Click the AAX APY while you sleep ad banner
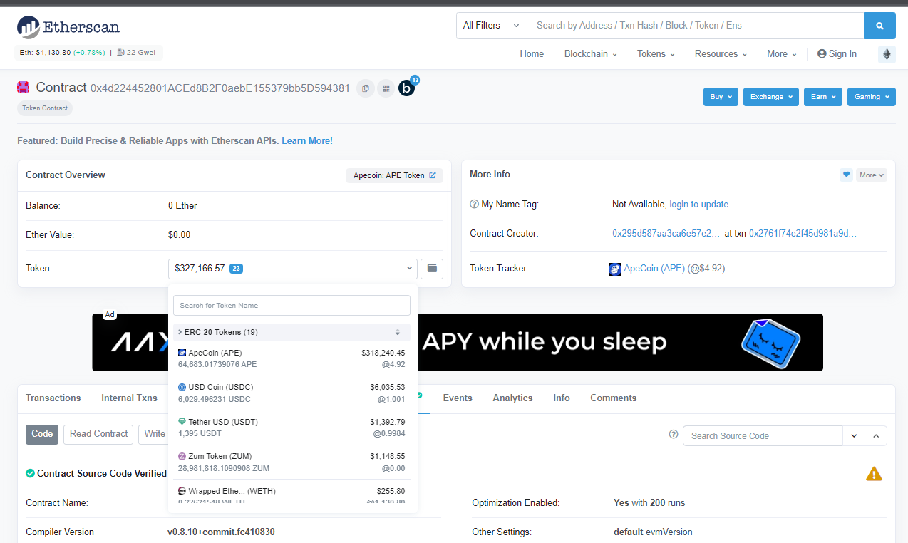908x543 pixels. point(458,342)
